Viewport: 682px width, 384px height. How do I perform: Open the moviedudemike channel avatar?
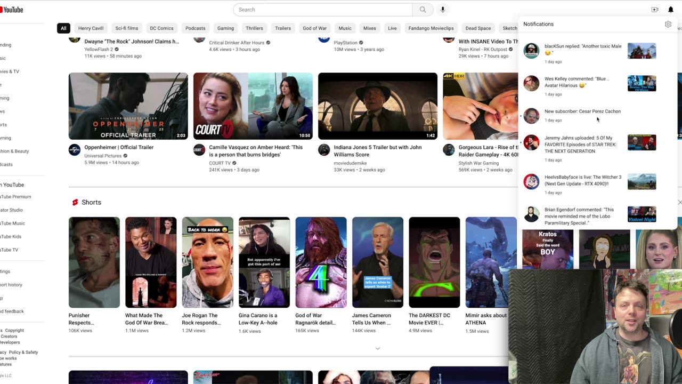(x=324, y=150)
